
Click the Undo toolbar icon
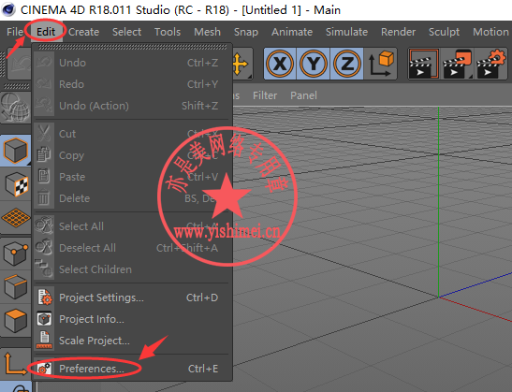click(19, 64)
